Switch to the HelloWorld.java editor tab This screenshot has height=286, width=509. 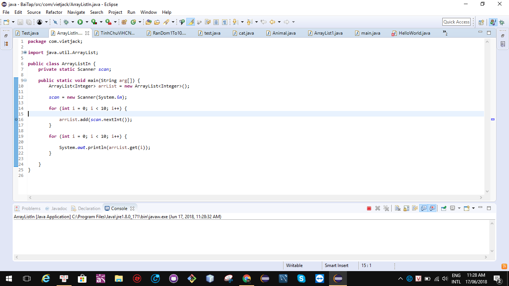(x=414, y=33)
